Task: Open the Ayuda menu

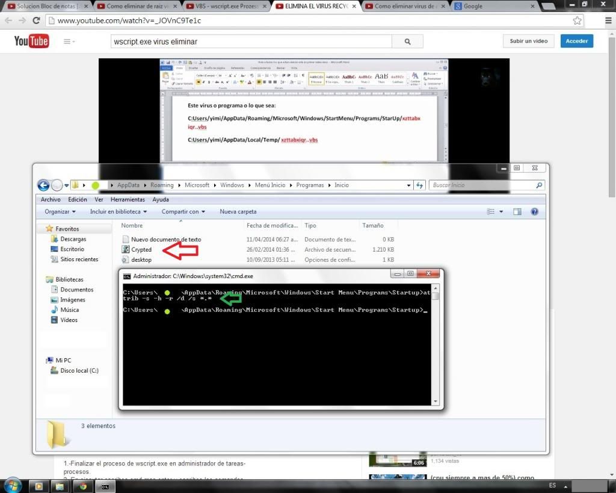Action: click(160, 199)
